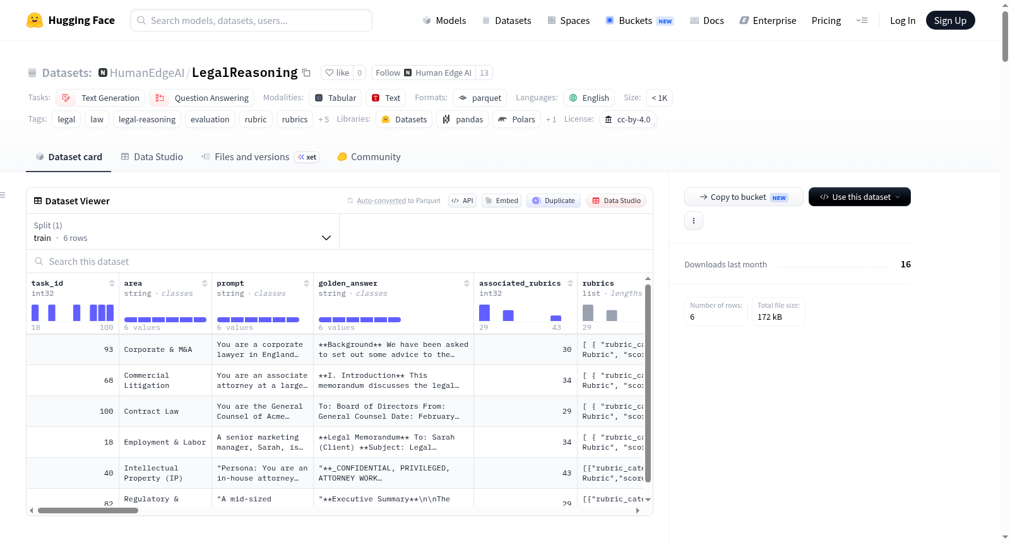Open the Auto-converted link

pos(381,201)
